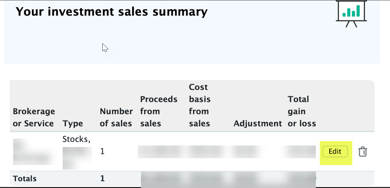Image resolution: width=390 pixels, height=188 pixels.
Task: Click the blurred adjustment amount in the stock row
Action: (247, 152)
